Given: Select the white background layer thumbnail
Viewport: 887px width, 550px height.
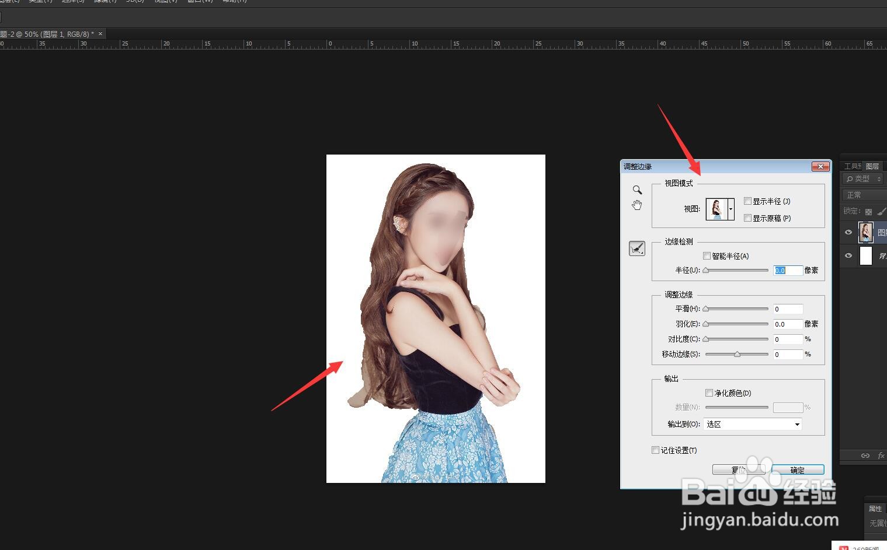Looking at the screenshot, I should tap(865, 255).
